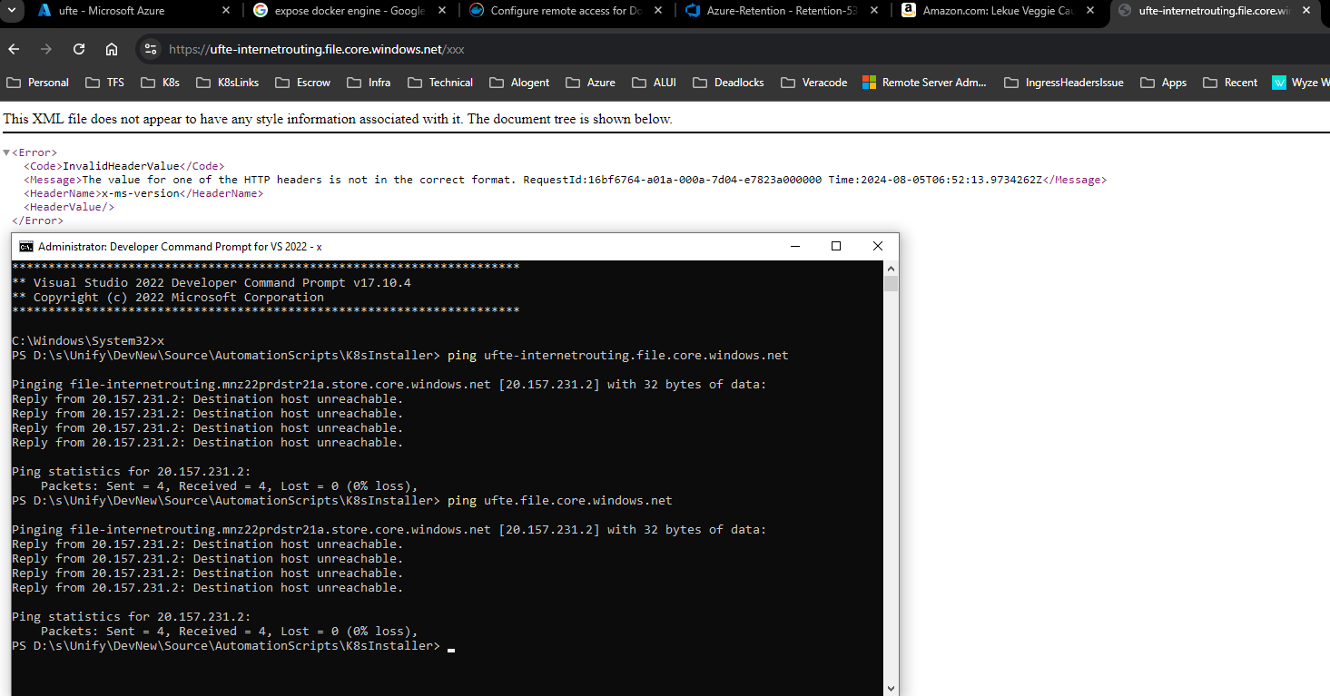Click the RequestId message line

coord(566,180)
